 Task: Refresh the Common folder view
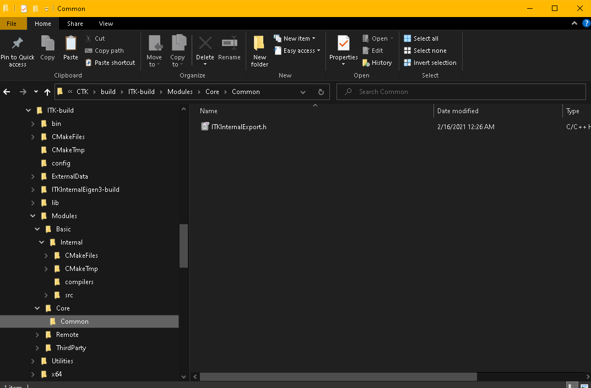click(321, 92)
